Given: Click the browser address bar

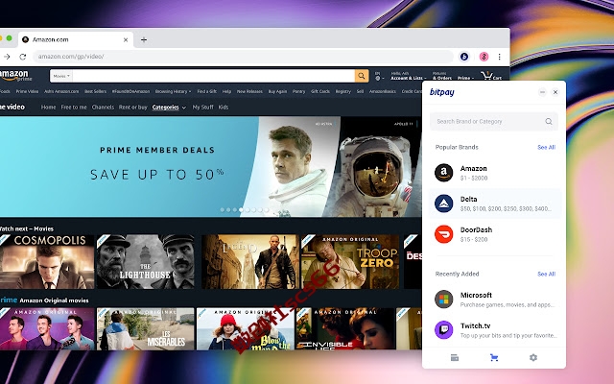Looking at the screenshot, I should [243, 57].
